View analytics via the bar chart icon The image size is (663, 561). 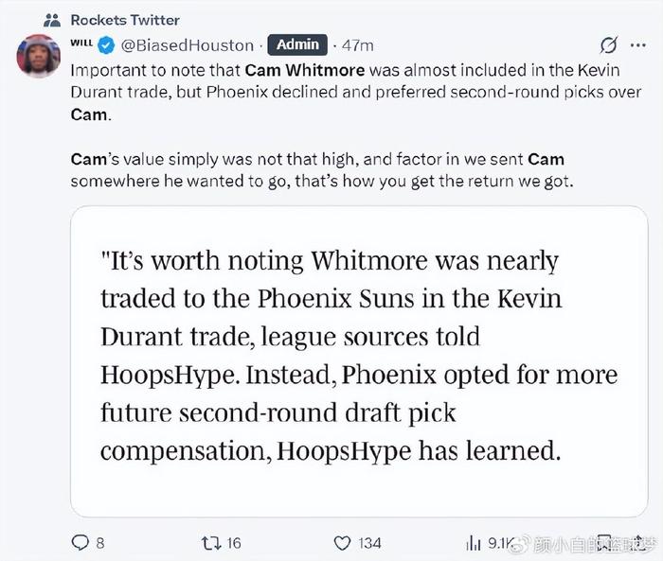[473, 542]
